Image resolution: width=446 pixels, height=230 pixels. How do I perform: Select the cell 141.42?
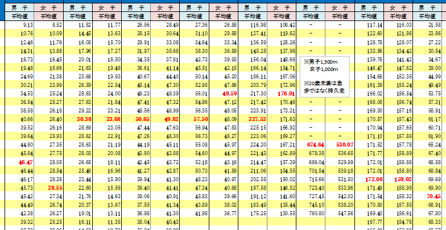pos(404,59)
